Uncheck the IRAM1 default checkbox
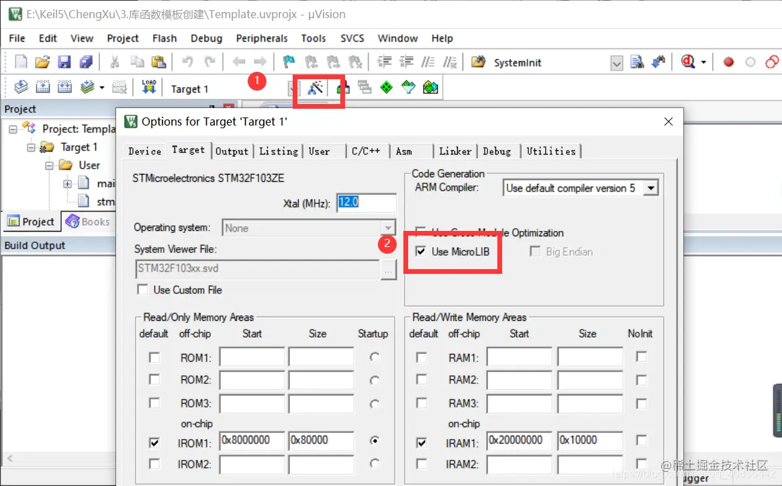This screenshot has height=486, width=782. (422, 442)
